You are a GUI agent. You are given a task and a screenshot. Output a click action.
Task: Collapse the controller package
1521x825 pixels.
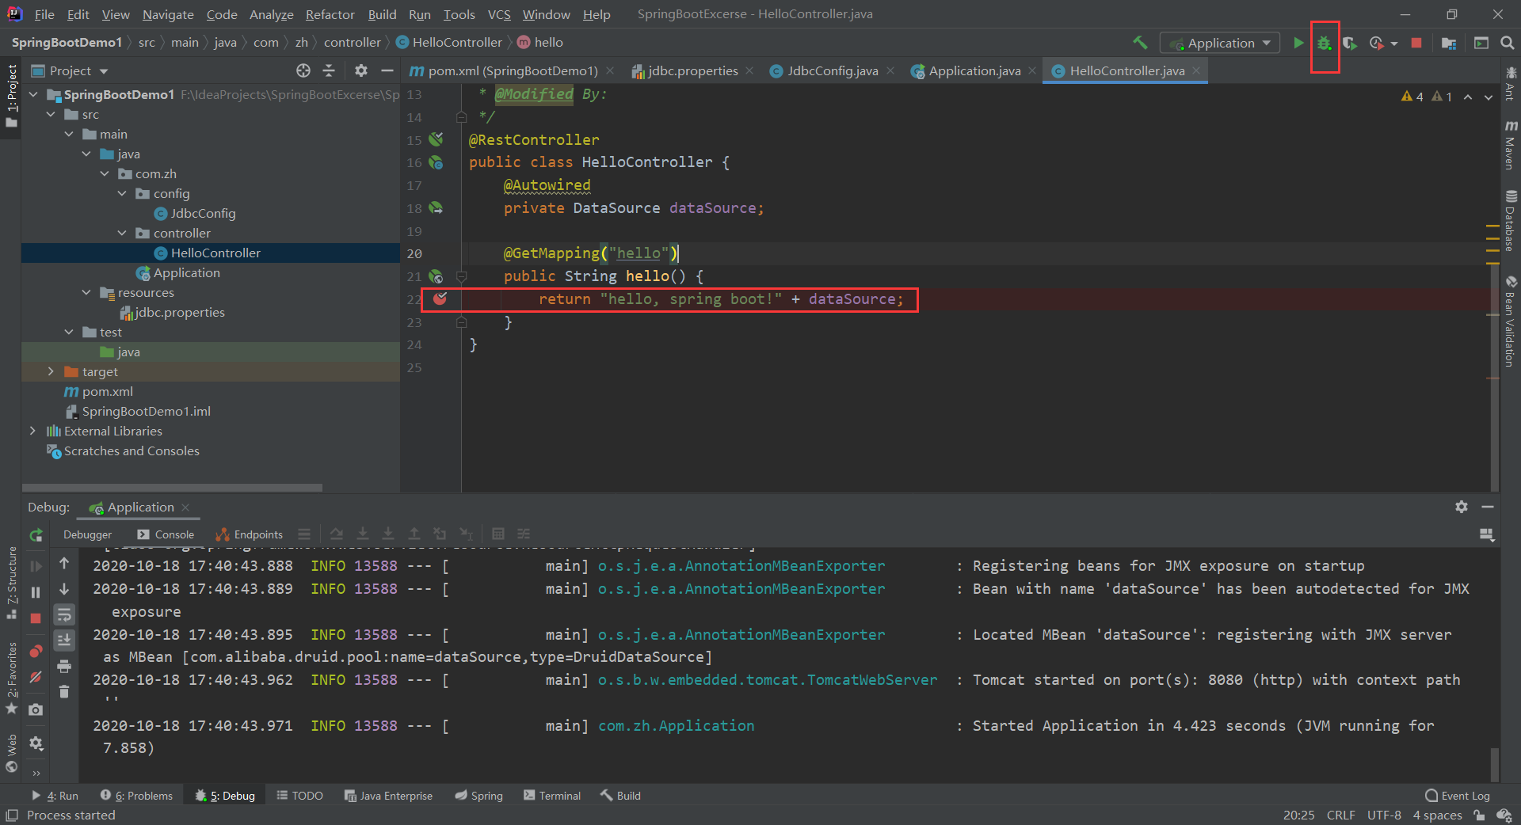pyautogui.click(x=122, y=233)
